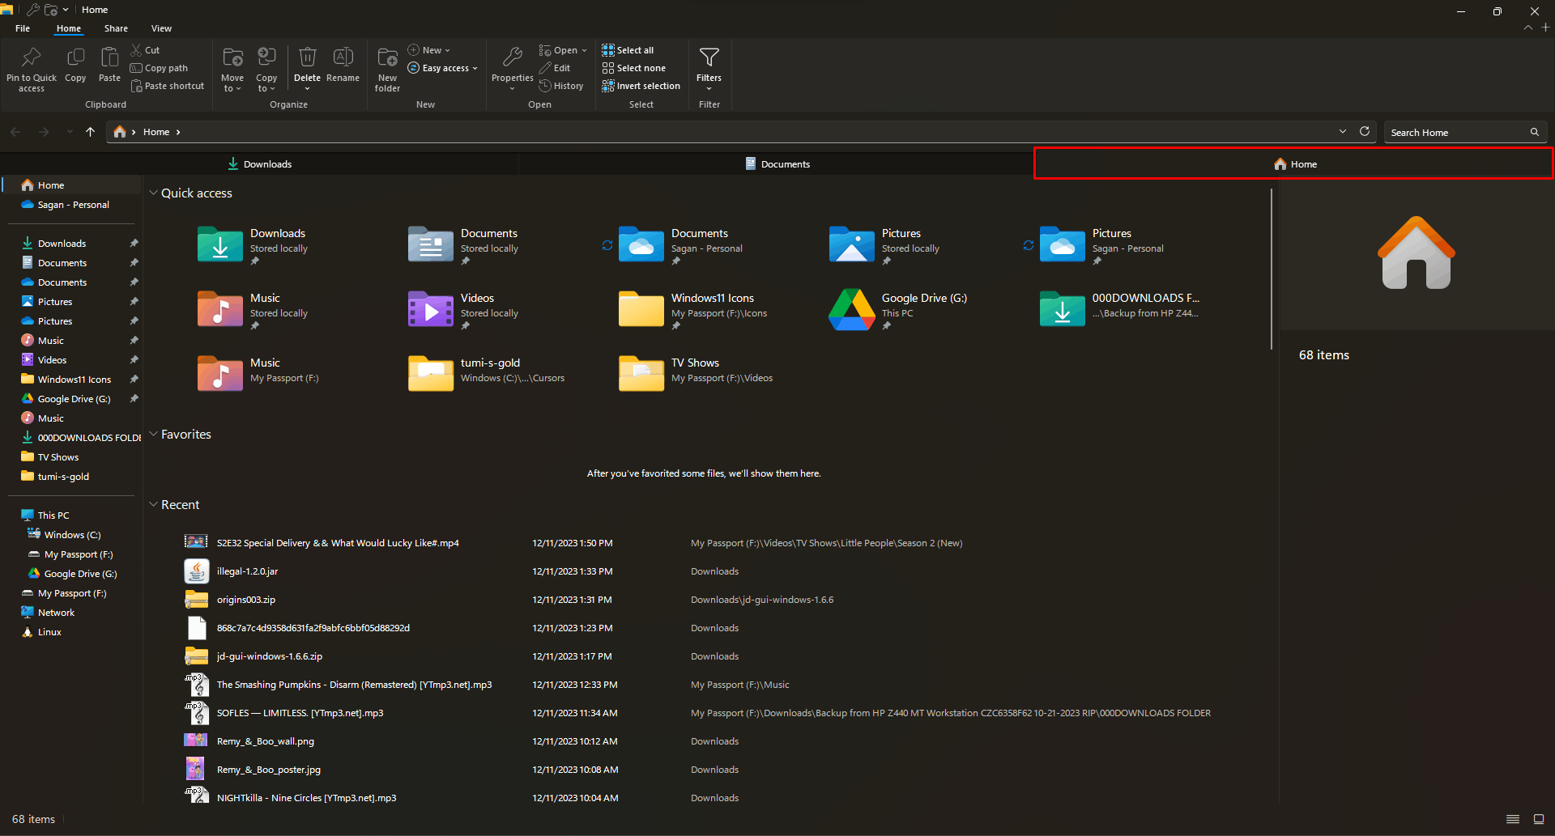Screen dimensions: 1555x836
Task: Switch to details view in status bar
Action: tap(1512, 819)
